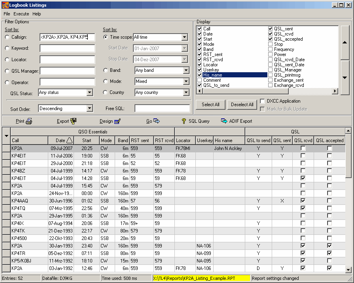Open the QSL Status dropdown
The image size is (354, 283).
click(x=90, y=92)
